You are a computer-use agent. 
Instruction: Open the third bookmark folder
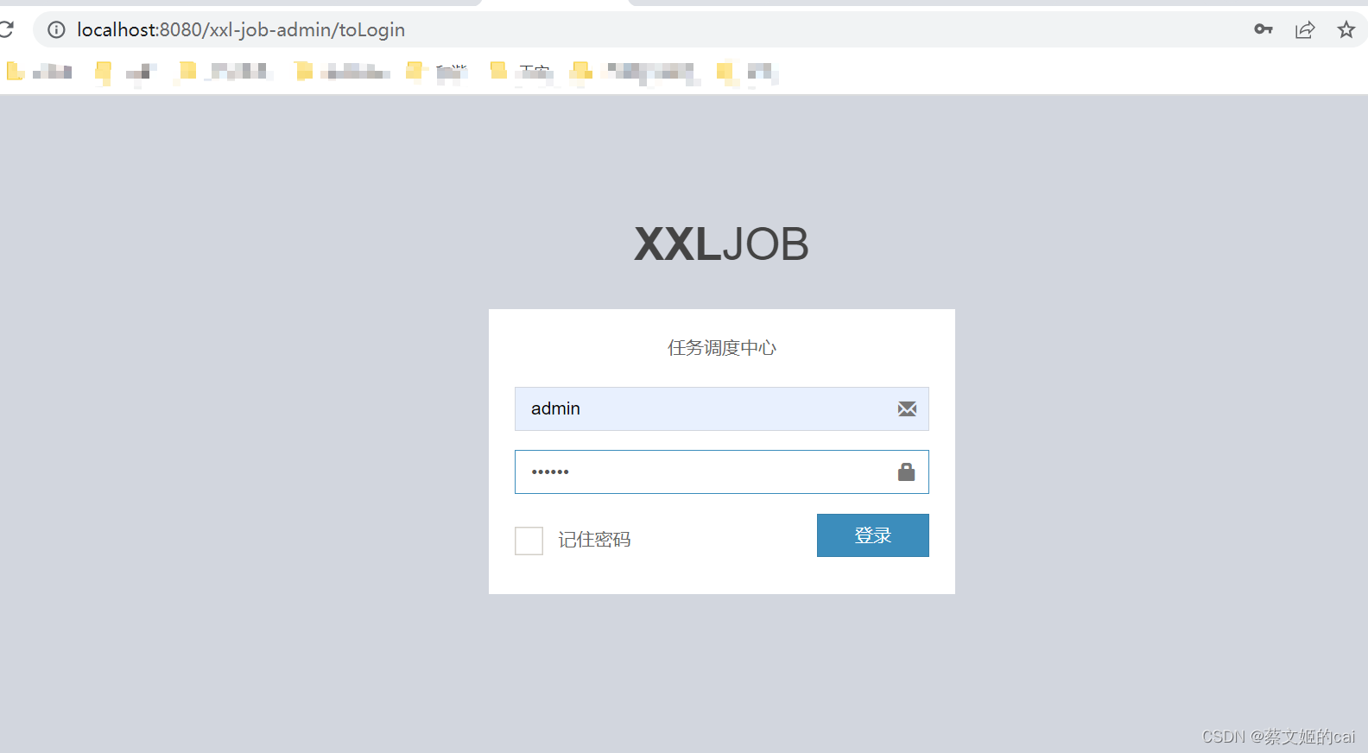[x=225, y=72]
